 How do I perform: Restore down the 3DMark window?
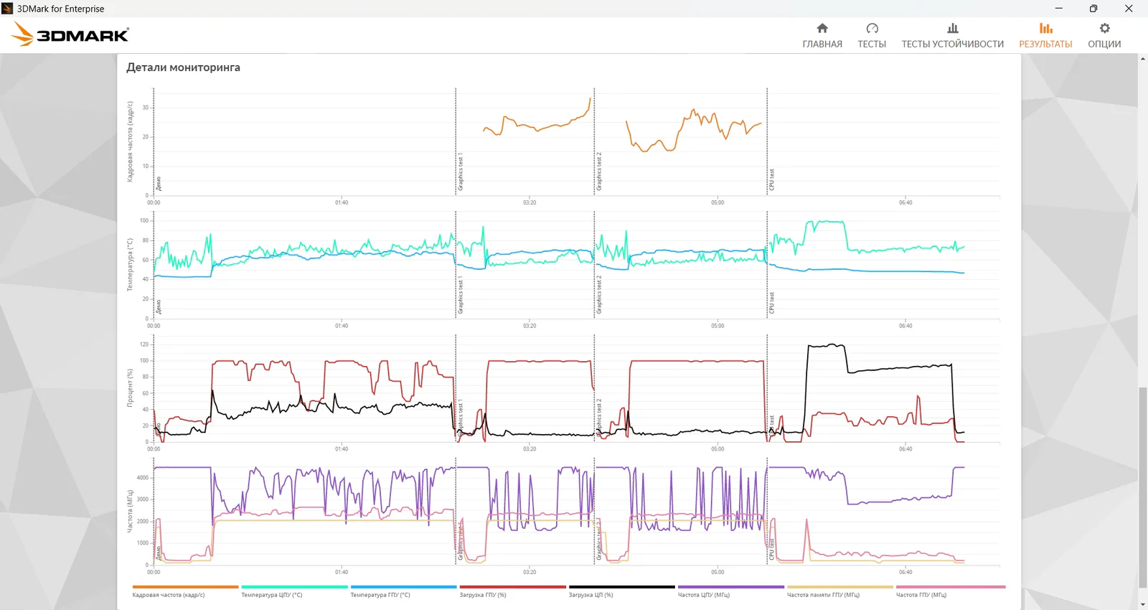click(1093, 9)
